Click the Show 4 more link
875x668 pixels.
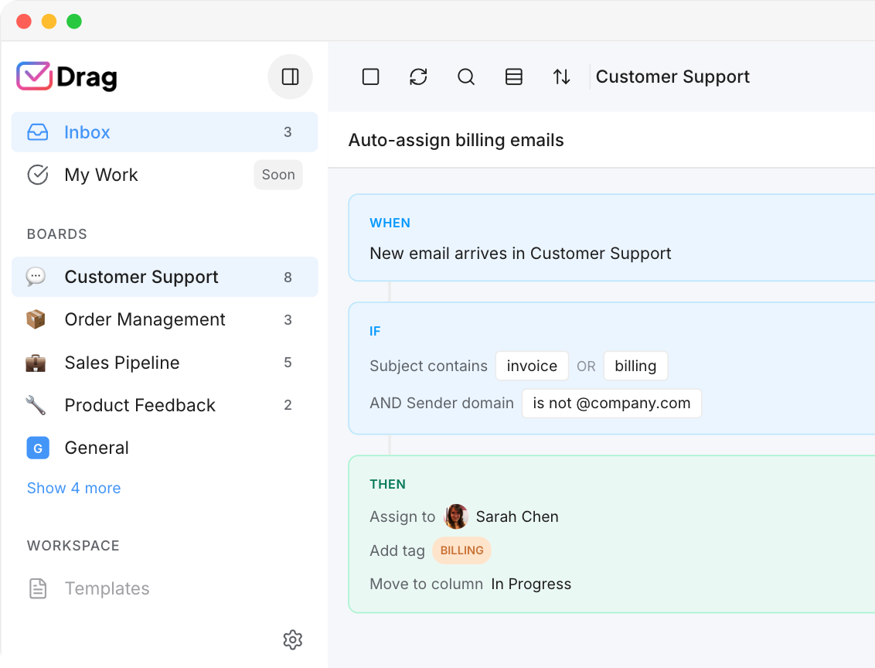73,488
